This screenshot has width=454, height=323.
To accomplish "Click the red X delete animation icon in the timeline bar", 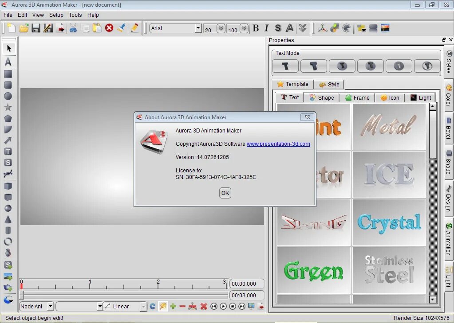I will pyautogui.click(x=204, y=306).
